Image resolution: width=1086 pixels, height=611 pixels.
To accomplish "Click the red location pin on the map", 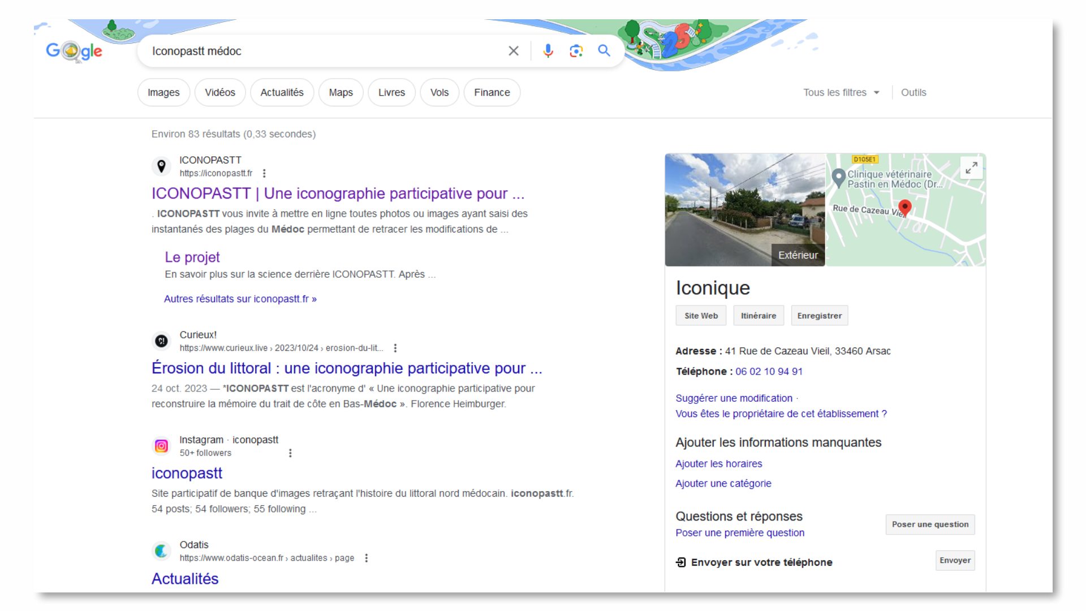I will click(904, 208).
